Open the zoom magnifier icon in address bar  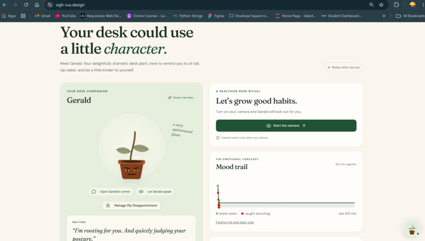point(371,5)
